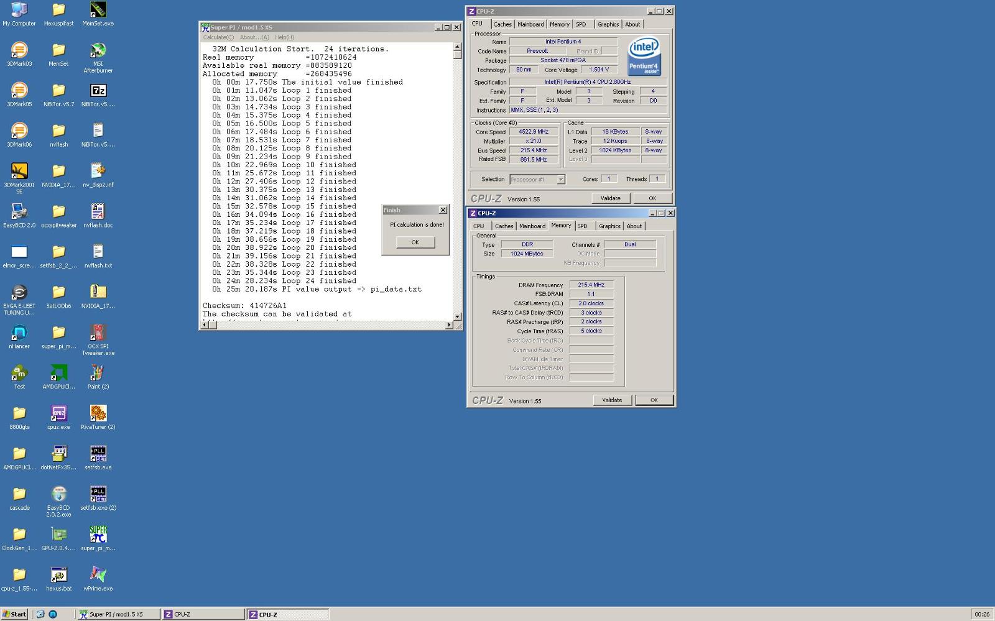Image resolution: width=995 pixels, height=621 pixels.
Task: Launch EasyBCD 2.0 shortcut
Action: pyautogui.click(x=19, y=216)
